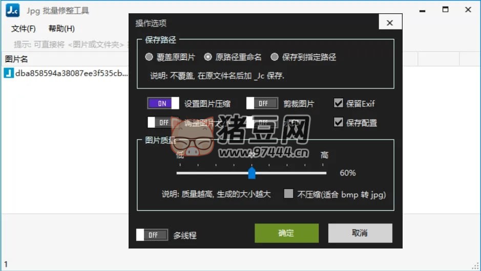This screenshot has width=481, height=271.
Task: Uncheck the 保留Exif checkbox
Action: pos(338,103)
